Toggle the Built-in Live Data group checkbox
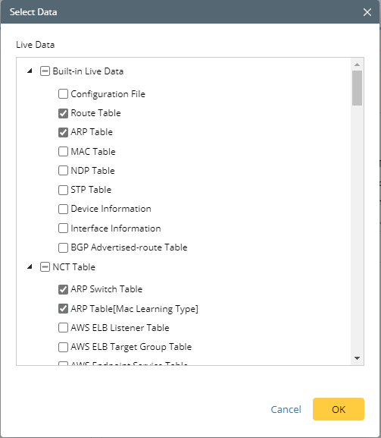 tap(45, 71)
